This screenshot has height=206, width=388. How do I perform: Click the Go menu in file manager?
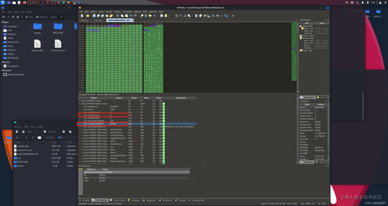[x=23, y=12]
